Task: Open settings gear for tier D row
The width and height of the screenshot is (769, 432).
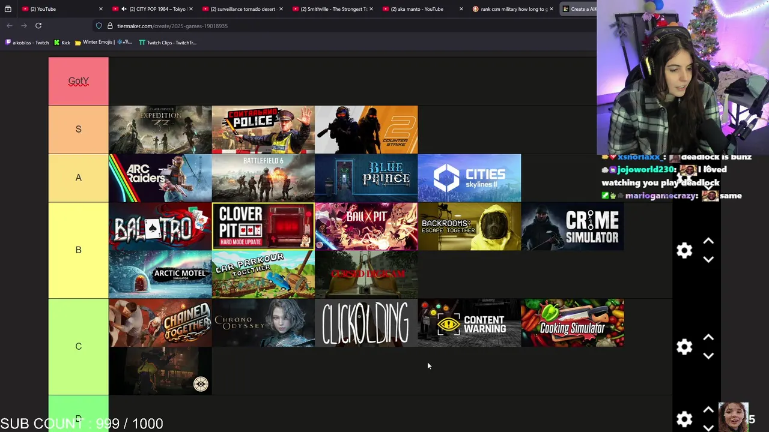Action: 684,419
